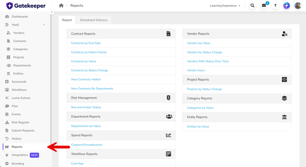Viewport: 306px width, 167px height.
Task: Open Entities by Value report
Action: 198,126
